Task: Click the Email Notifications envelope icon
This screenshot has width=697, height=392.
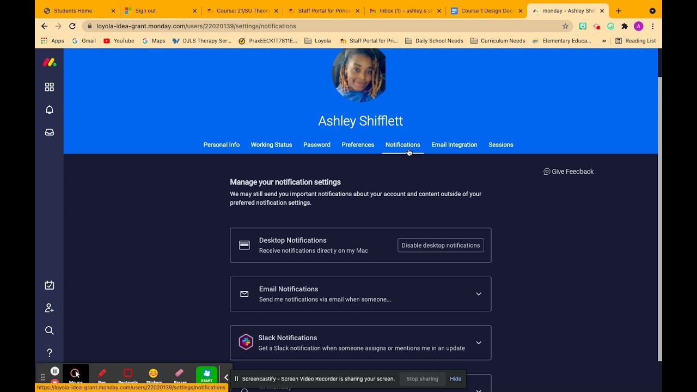Action: tap(244, 294)
